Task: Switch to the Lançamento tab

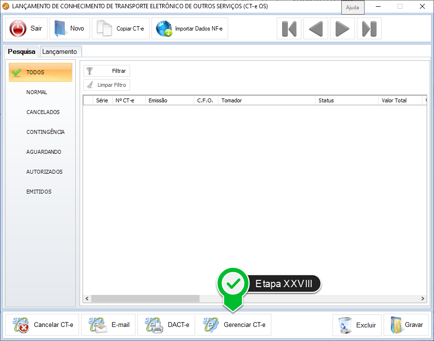Action: [60, 52]
